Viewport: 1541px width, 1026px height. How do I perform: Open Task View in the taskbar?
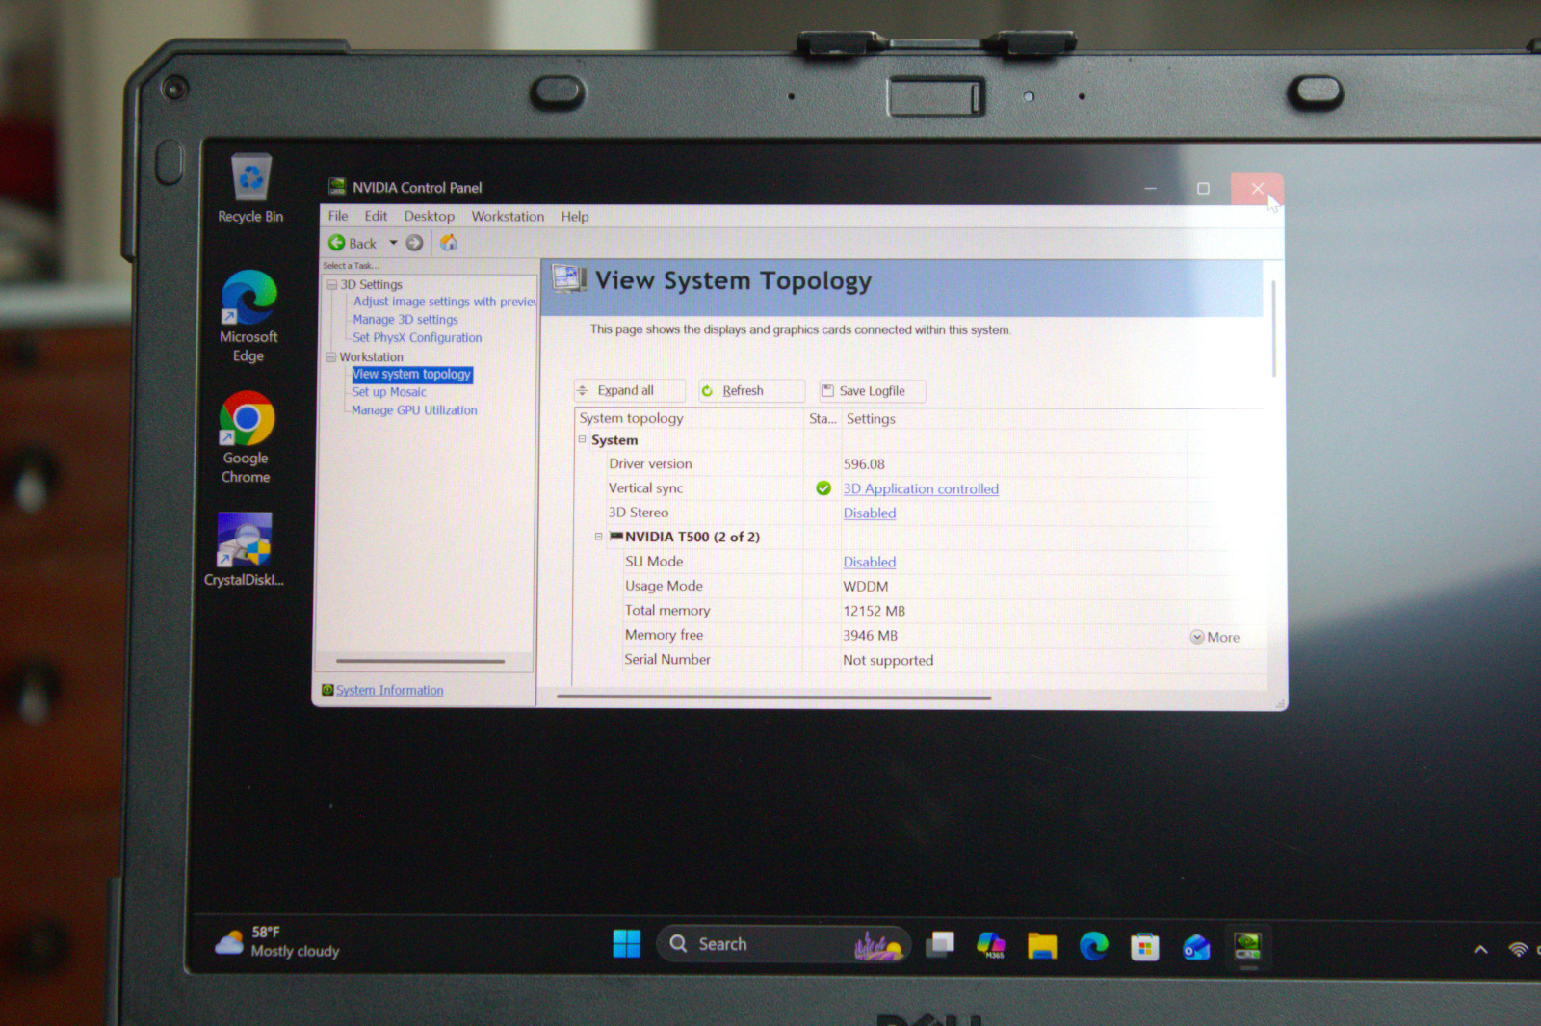pos(939,944)
